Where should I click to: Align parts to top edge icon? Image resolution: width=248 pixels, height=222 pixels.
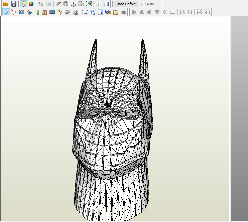pyautogui.click(x=157, y=12)
